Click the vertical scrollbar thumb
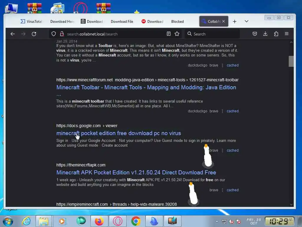302x227 pixels. click(291, 61)
